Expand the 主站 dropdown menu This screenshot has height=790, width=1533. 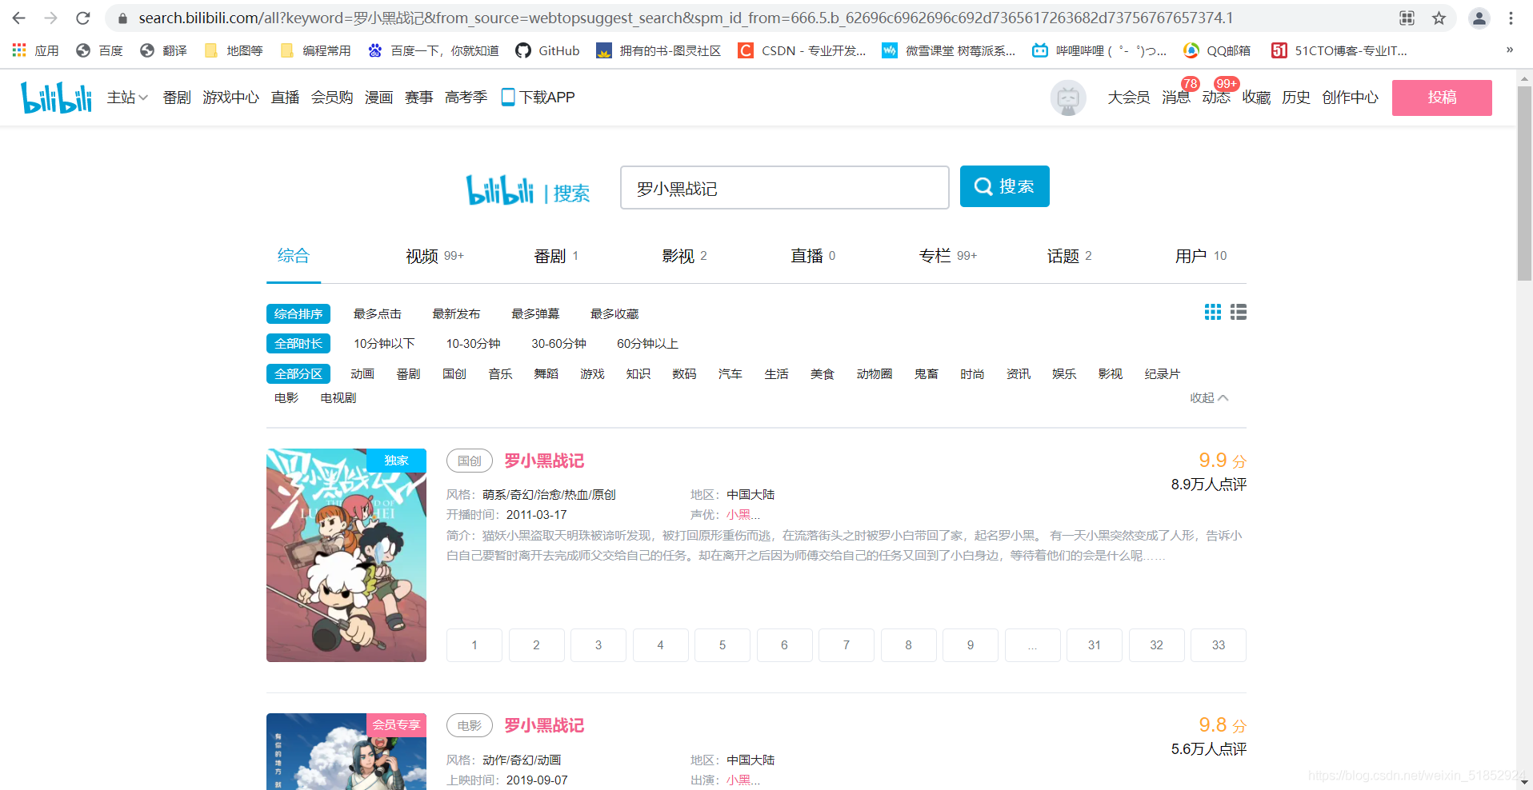click(x=127, y=98)
